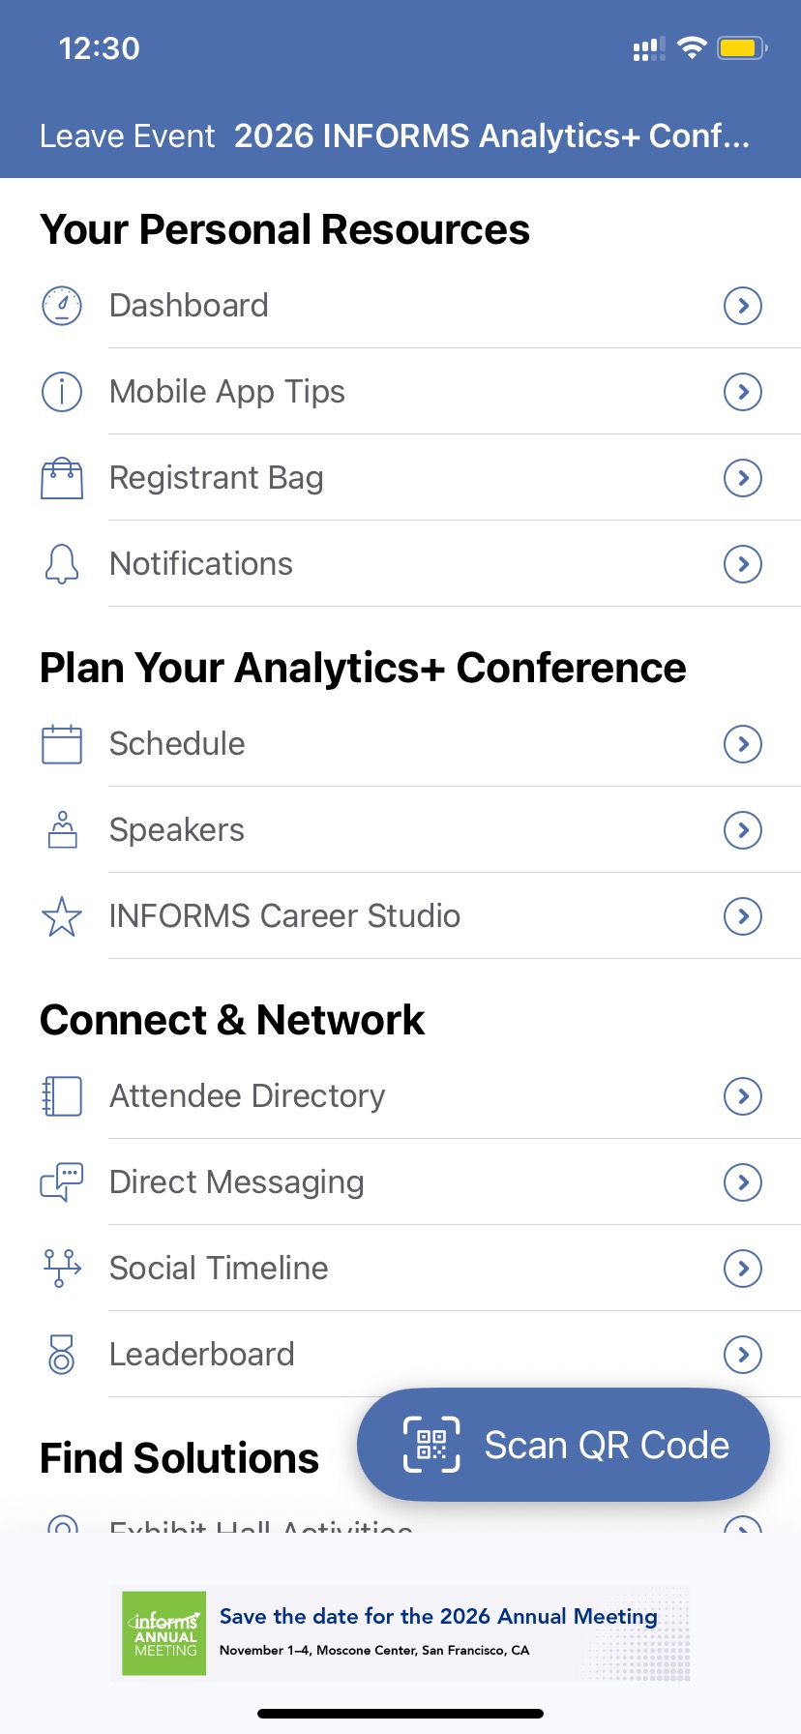
Task: Open Dashboard using its chevron arrow
Action: tap(743, 306)
